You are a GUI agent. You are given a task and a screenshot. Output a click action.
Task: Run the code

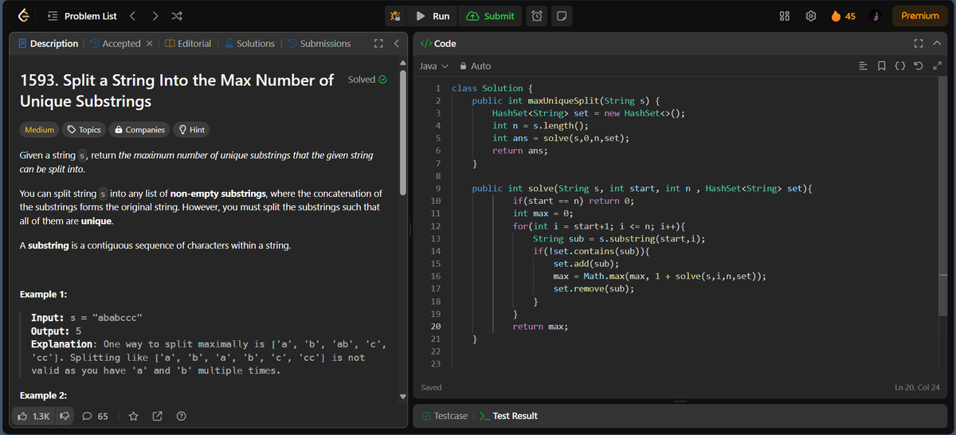click(x=433, y=16)
